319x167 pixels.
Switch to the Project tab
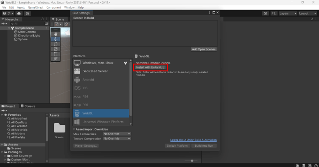click(8, 106)
